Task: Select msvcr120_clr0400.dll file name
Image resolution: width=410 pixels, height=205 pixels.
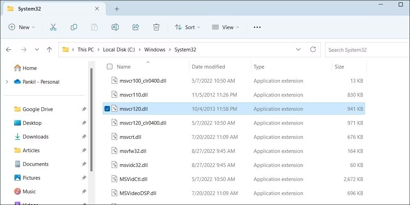Action: point(143,123)
